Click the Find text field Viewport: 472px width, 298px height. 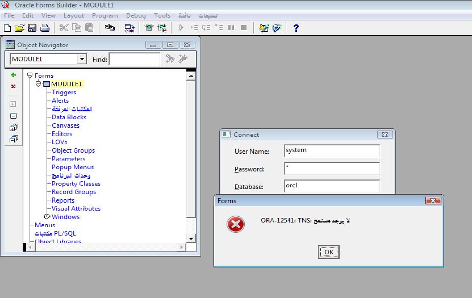134,59
